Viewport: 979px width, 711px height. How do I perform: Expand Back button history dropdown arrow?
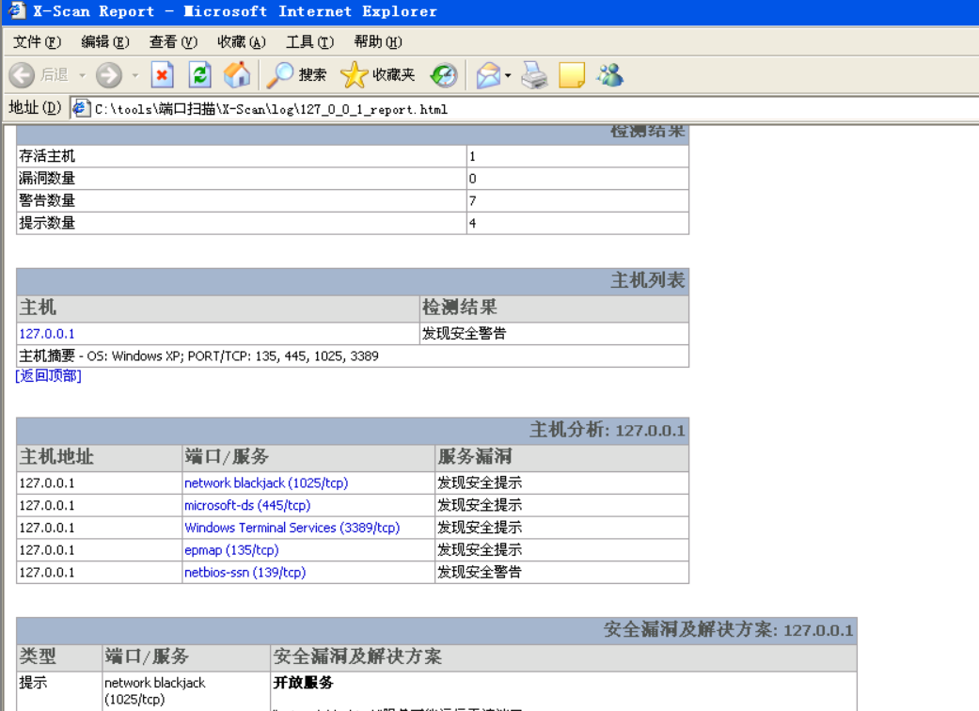click(x=82, y=75)
